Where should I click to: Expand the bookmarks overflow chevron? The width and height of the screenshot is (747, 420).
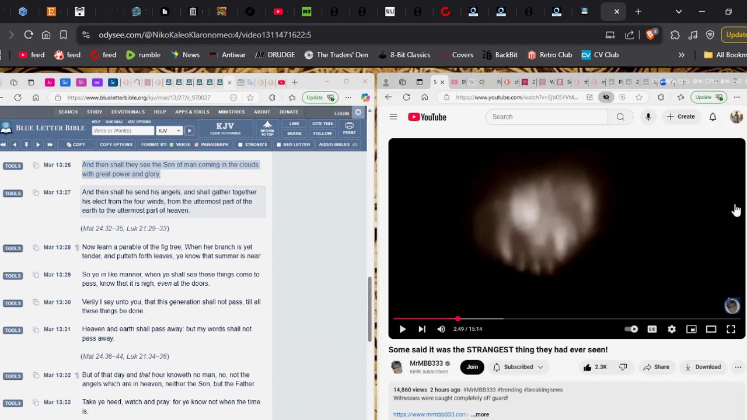click(x=681, y=55)
